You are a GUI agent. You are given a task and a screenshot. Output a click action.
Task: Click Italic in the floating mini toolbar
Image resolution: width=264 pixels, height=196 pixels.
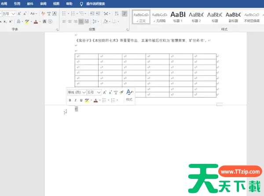(75, 100)
